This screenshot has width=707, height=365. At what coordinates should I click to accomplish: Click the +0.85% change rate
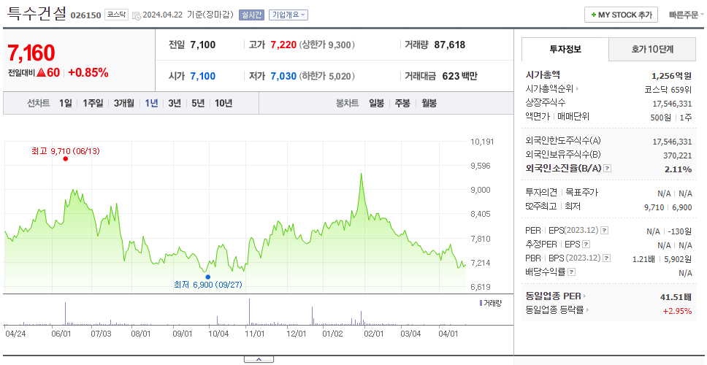coord(88,72)
